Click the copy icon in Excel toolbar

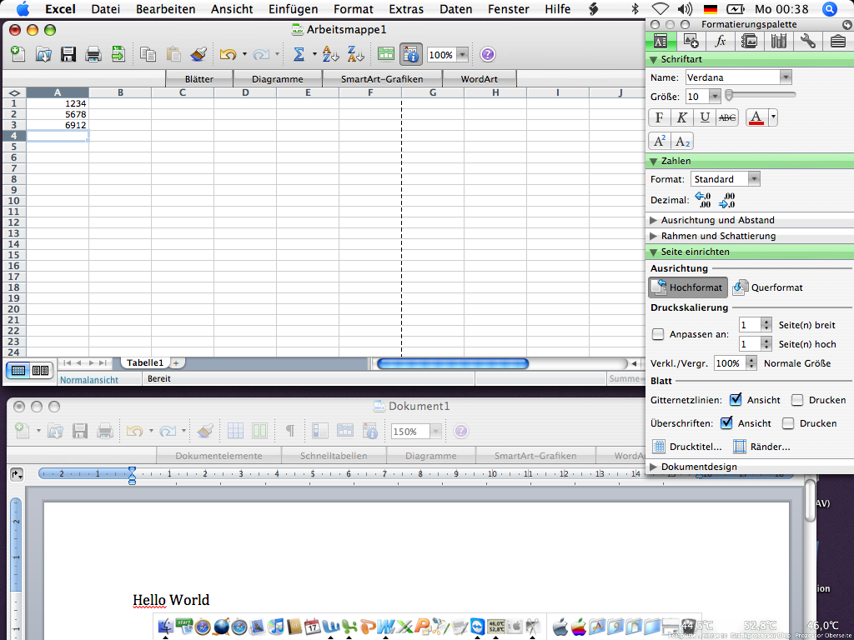click(x=148, y=54)
